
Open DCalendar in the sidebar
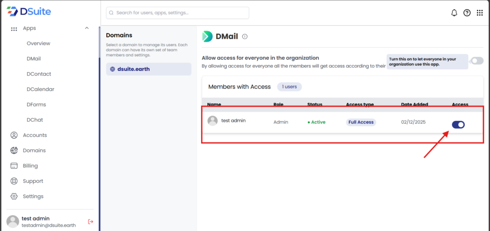click(x=40, y=89)
